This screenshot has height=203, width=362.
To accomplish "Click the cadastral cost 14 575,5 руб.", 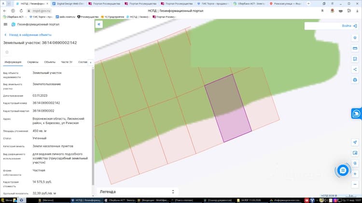I will pyautogui.click(x=42, y=182).
